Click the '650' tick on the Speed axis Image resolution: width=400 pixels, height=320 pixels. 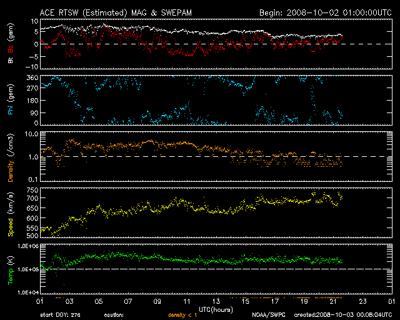pos(32,208)
